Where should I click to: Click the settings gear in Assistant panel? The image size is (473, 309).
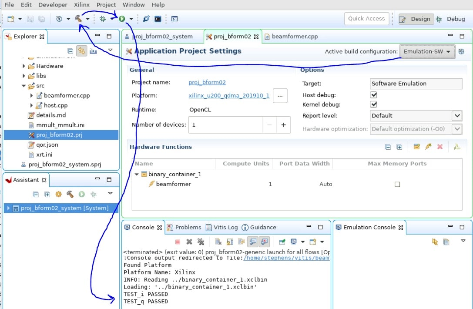(x=58, y=194)
